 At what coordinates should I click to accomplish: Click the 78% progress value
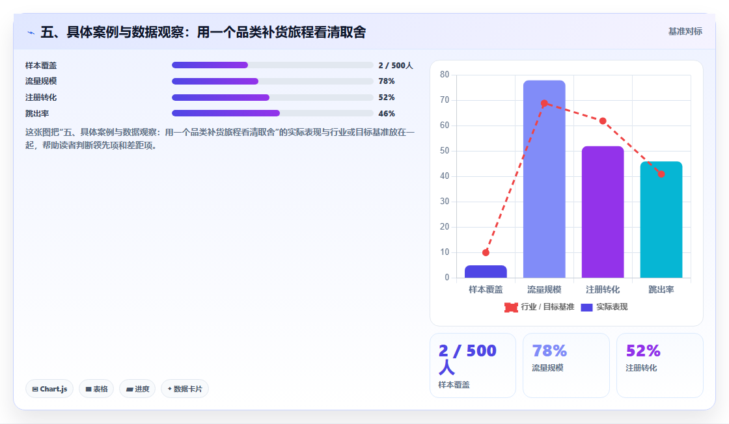387,81
